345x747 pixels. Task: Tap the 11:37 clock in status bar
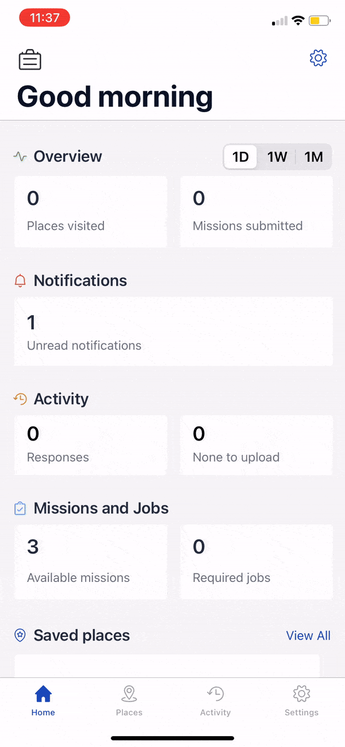point(44,18)
